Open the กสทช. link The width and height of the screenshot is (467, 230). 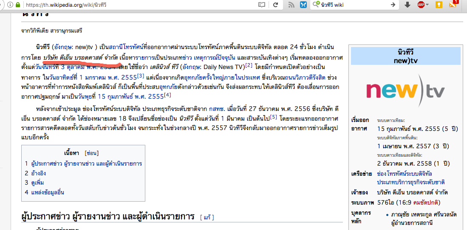217,109
